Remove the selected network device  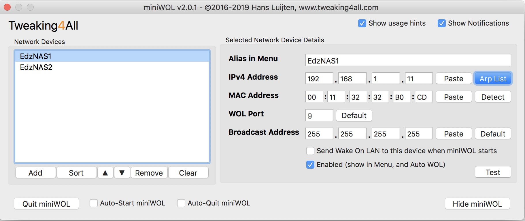point(149,173)
